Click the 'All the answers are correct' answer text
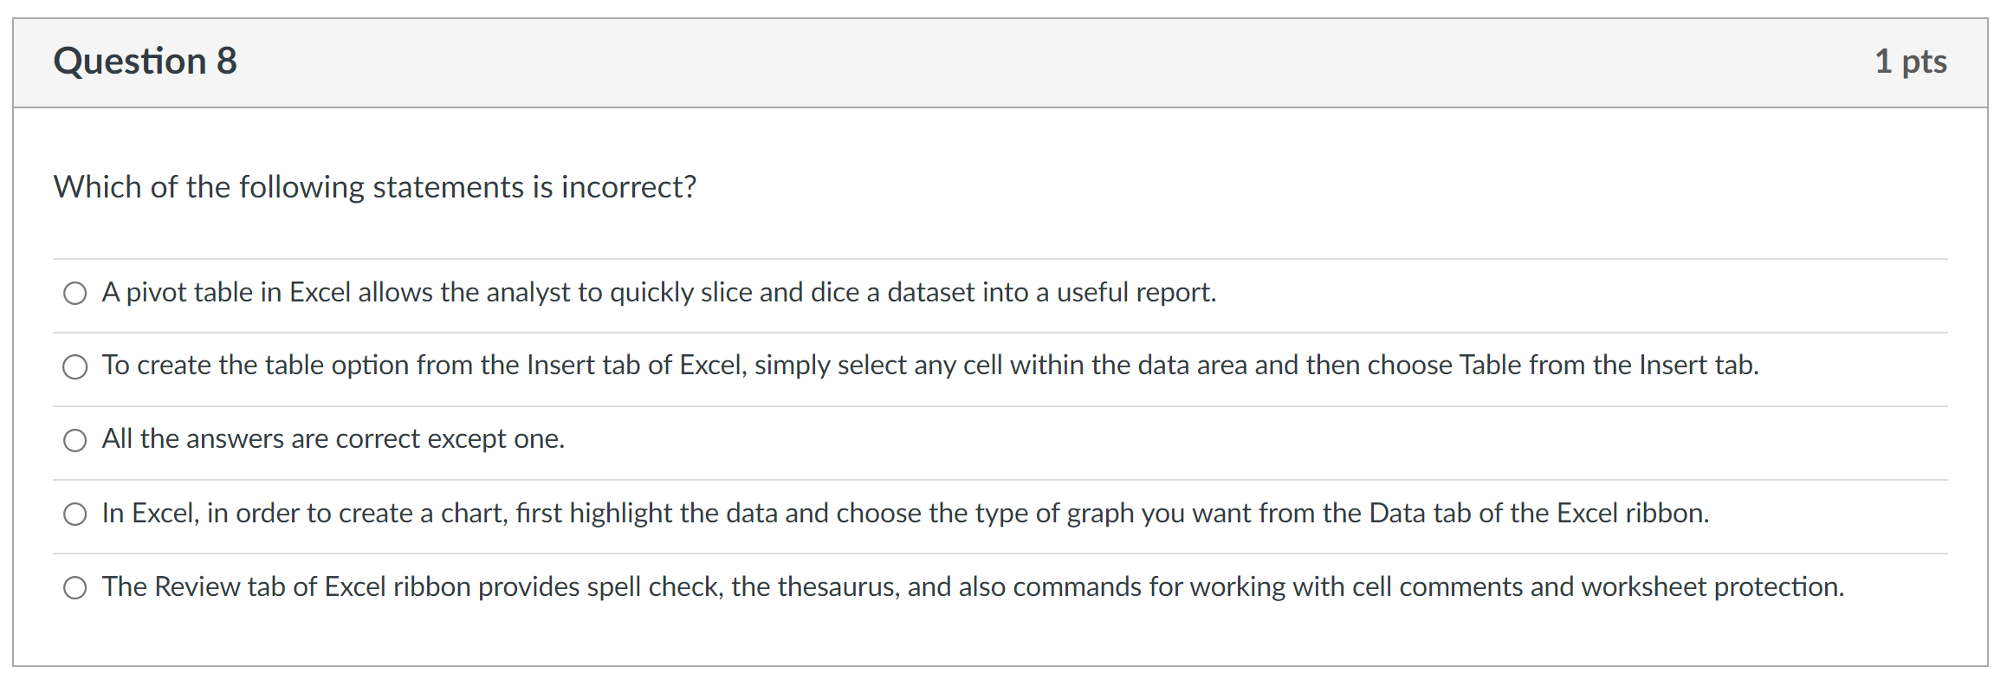This screenshot has width=2007, height=680. click(x=333, y=439)
